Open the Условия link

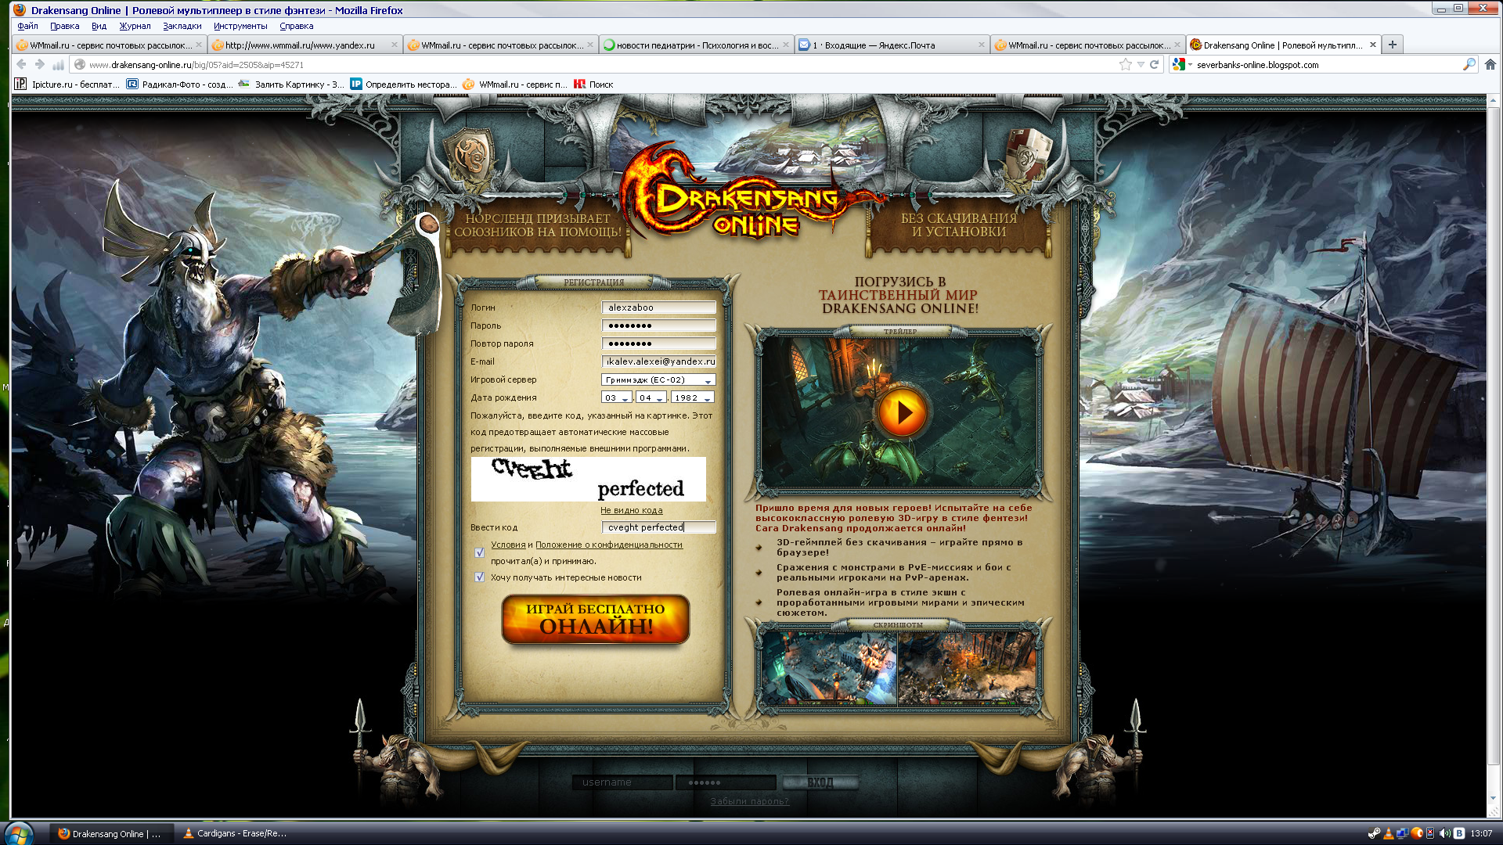click(x=508, y=545)
